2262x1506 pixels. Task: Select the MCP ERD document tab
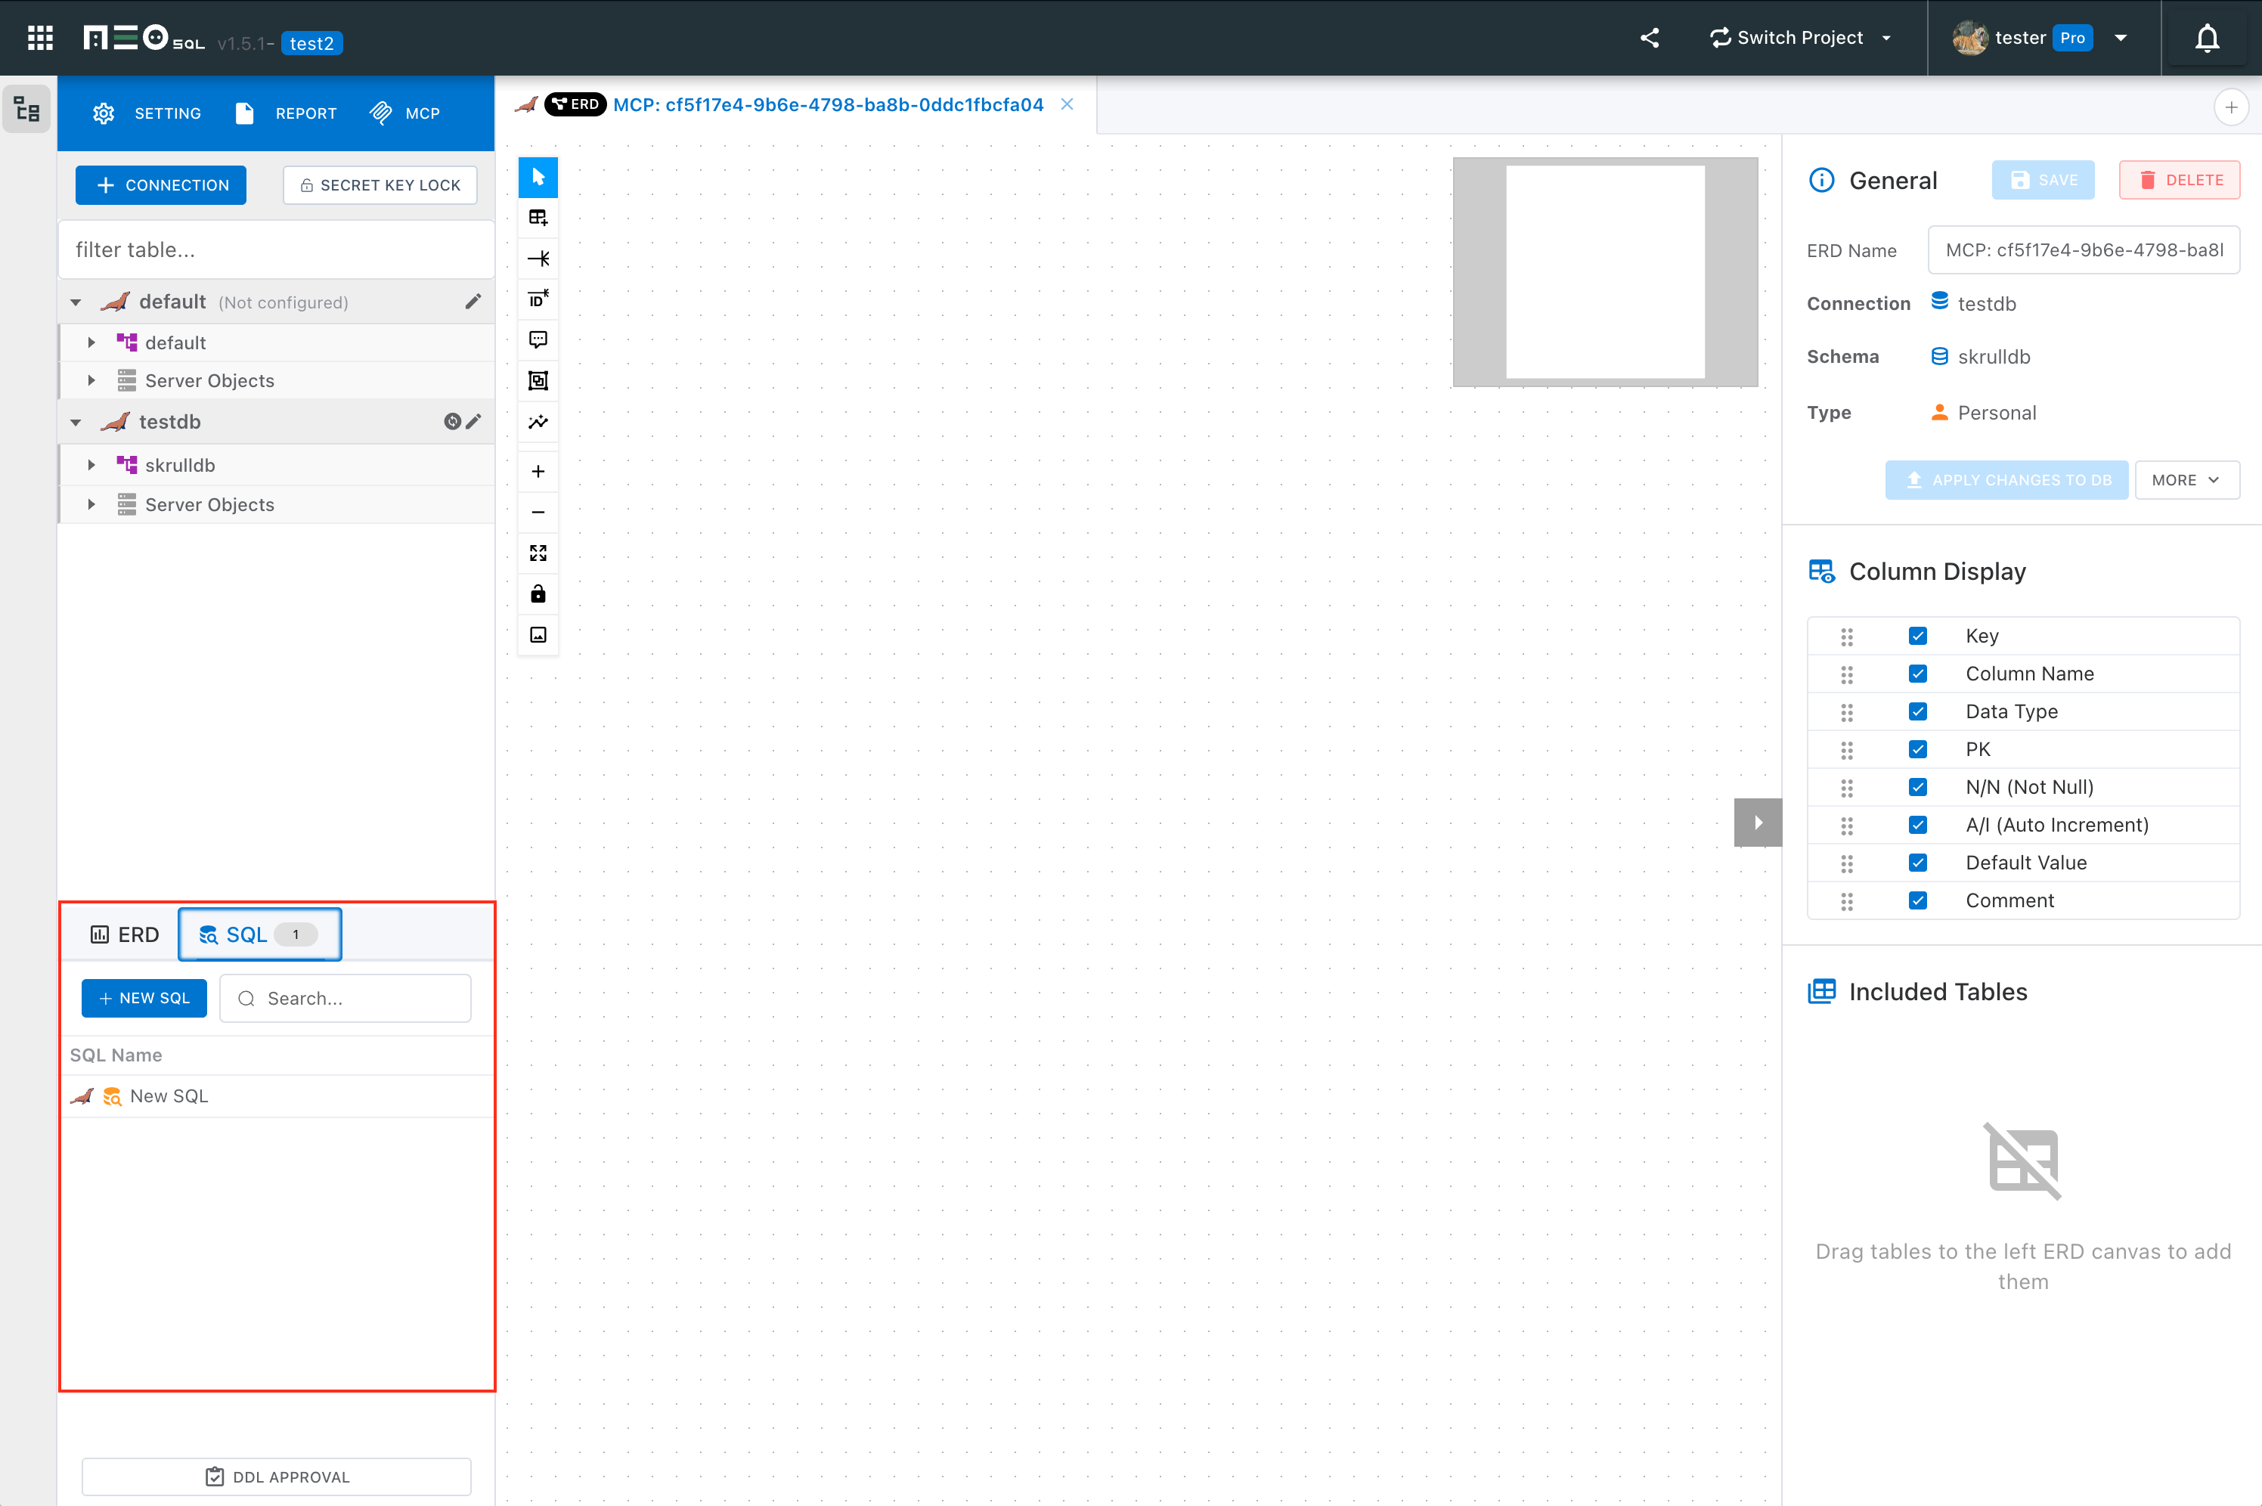(x=795, y=104)
